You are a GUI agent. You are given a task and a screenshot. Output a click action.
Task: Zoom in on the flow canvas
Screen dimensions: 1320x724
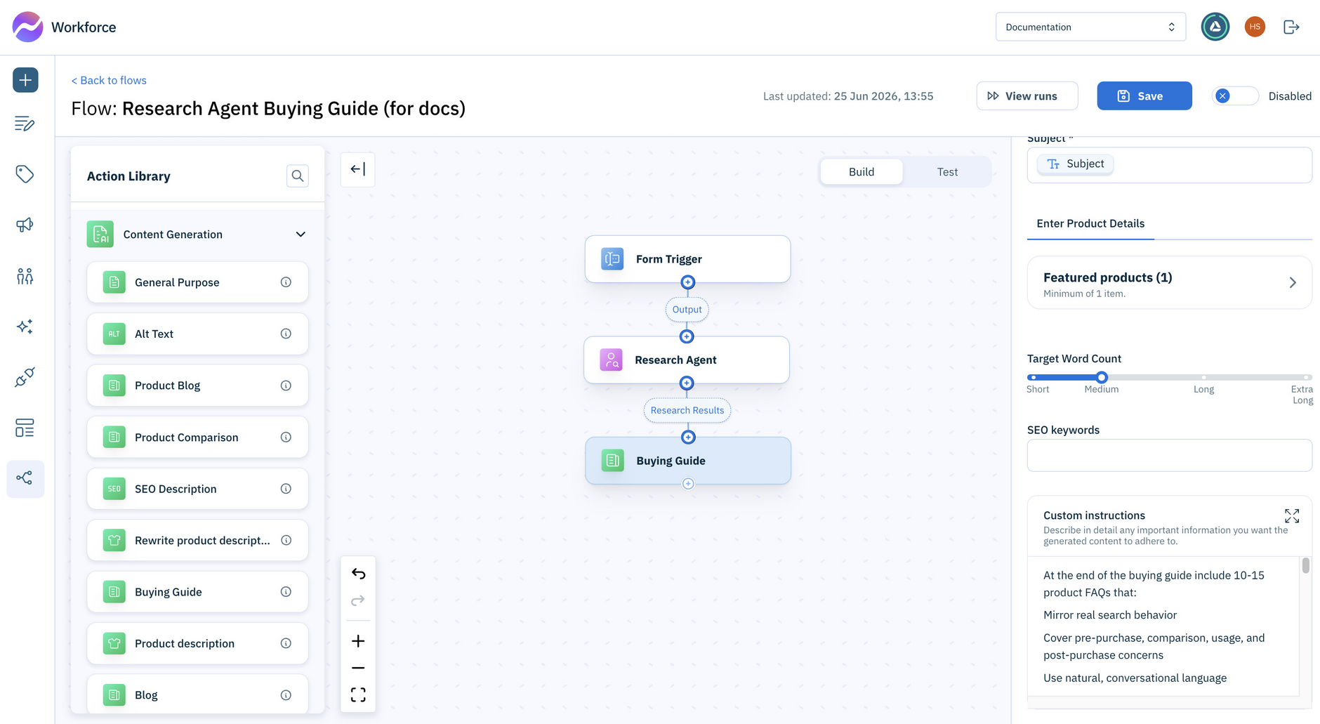click(x=358, y=641)
